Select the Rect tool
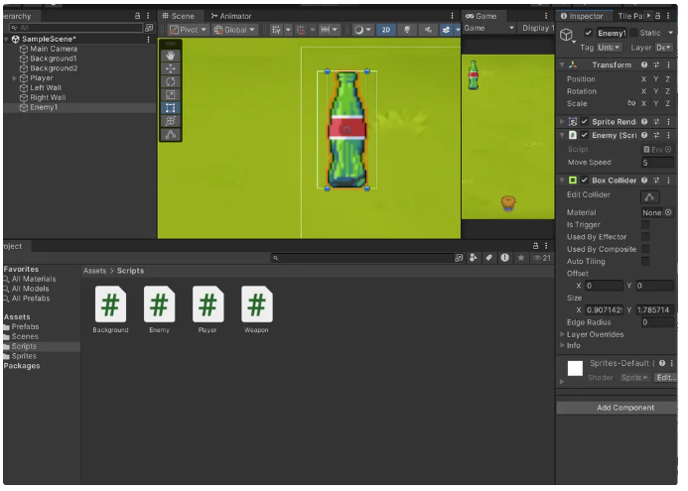The height and width of the screenshot is (491, 688). click(172, 109)
